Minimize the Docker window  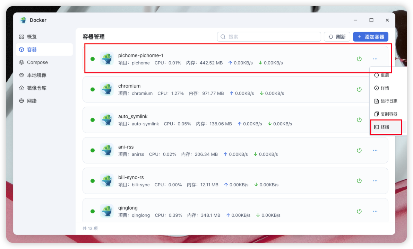[355, 20]
